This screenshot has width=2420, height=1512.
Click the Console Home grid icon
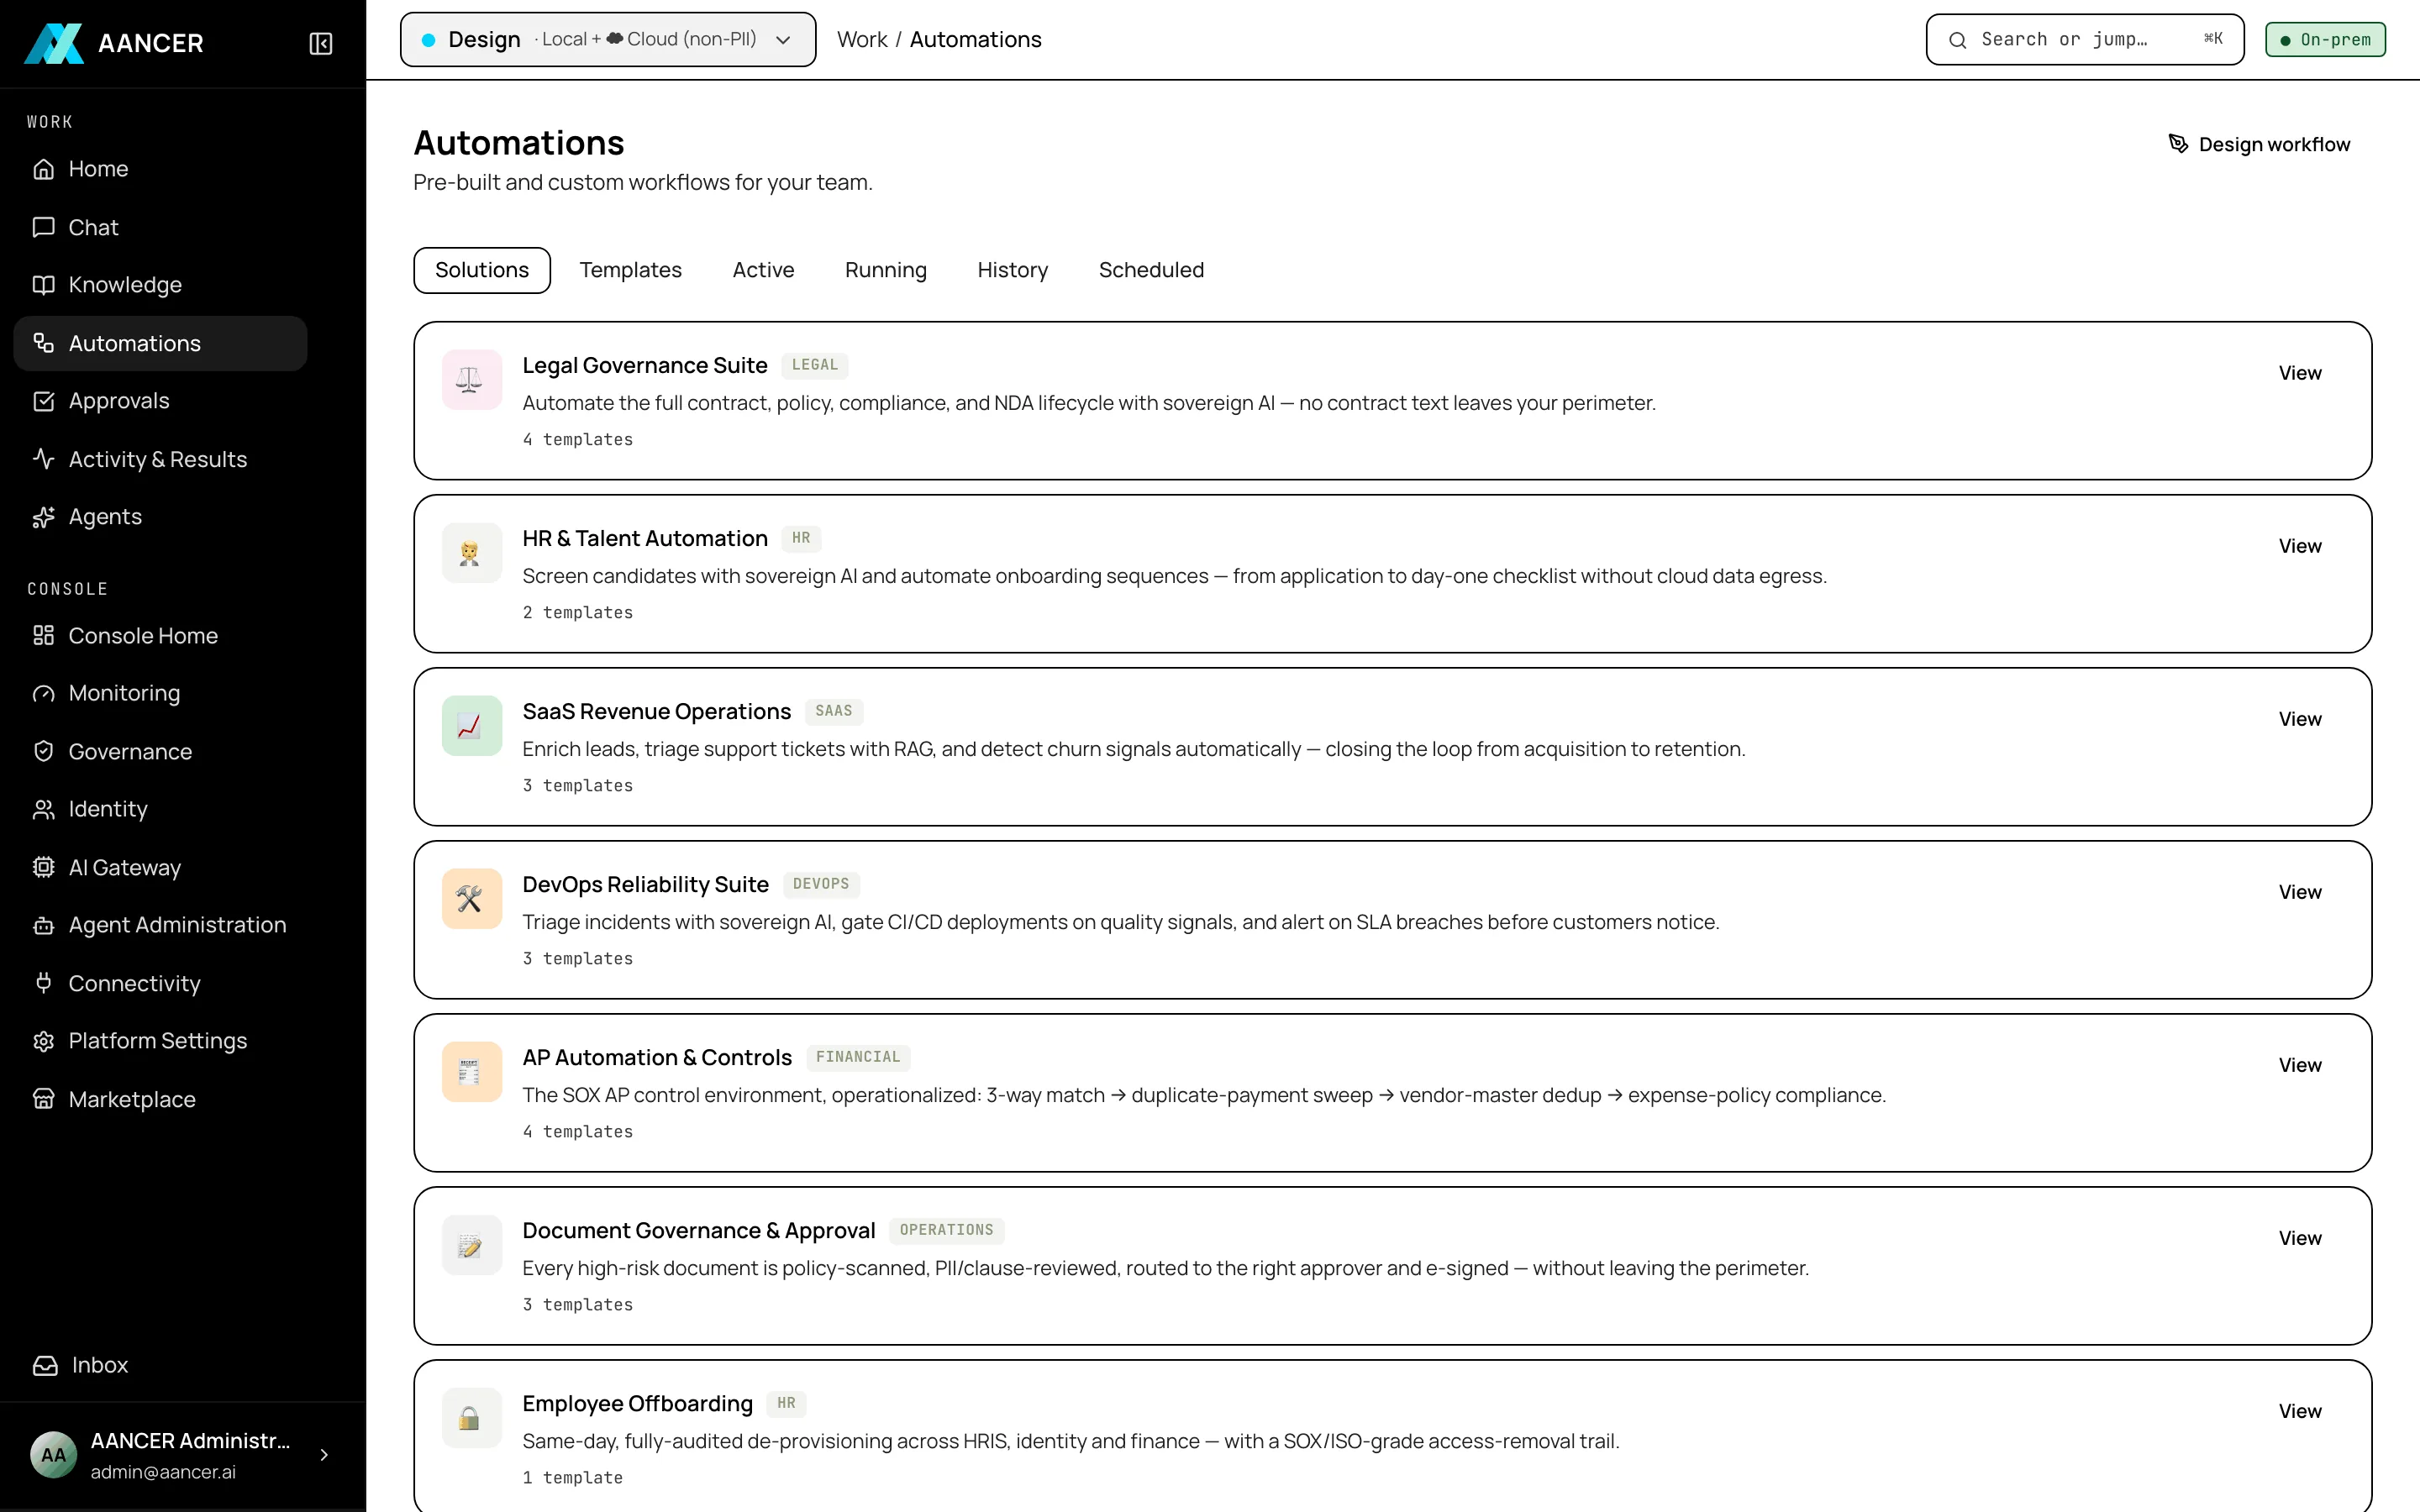tap(43, 635)
